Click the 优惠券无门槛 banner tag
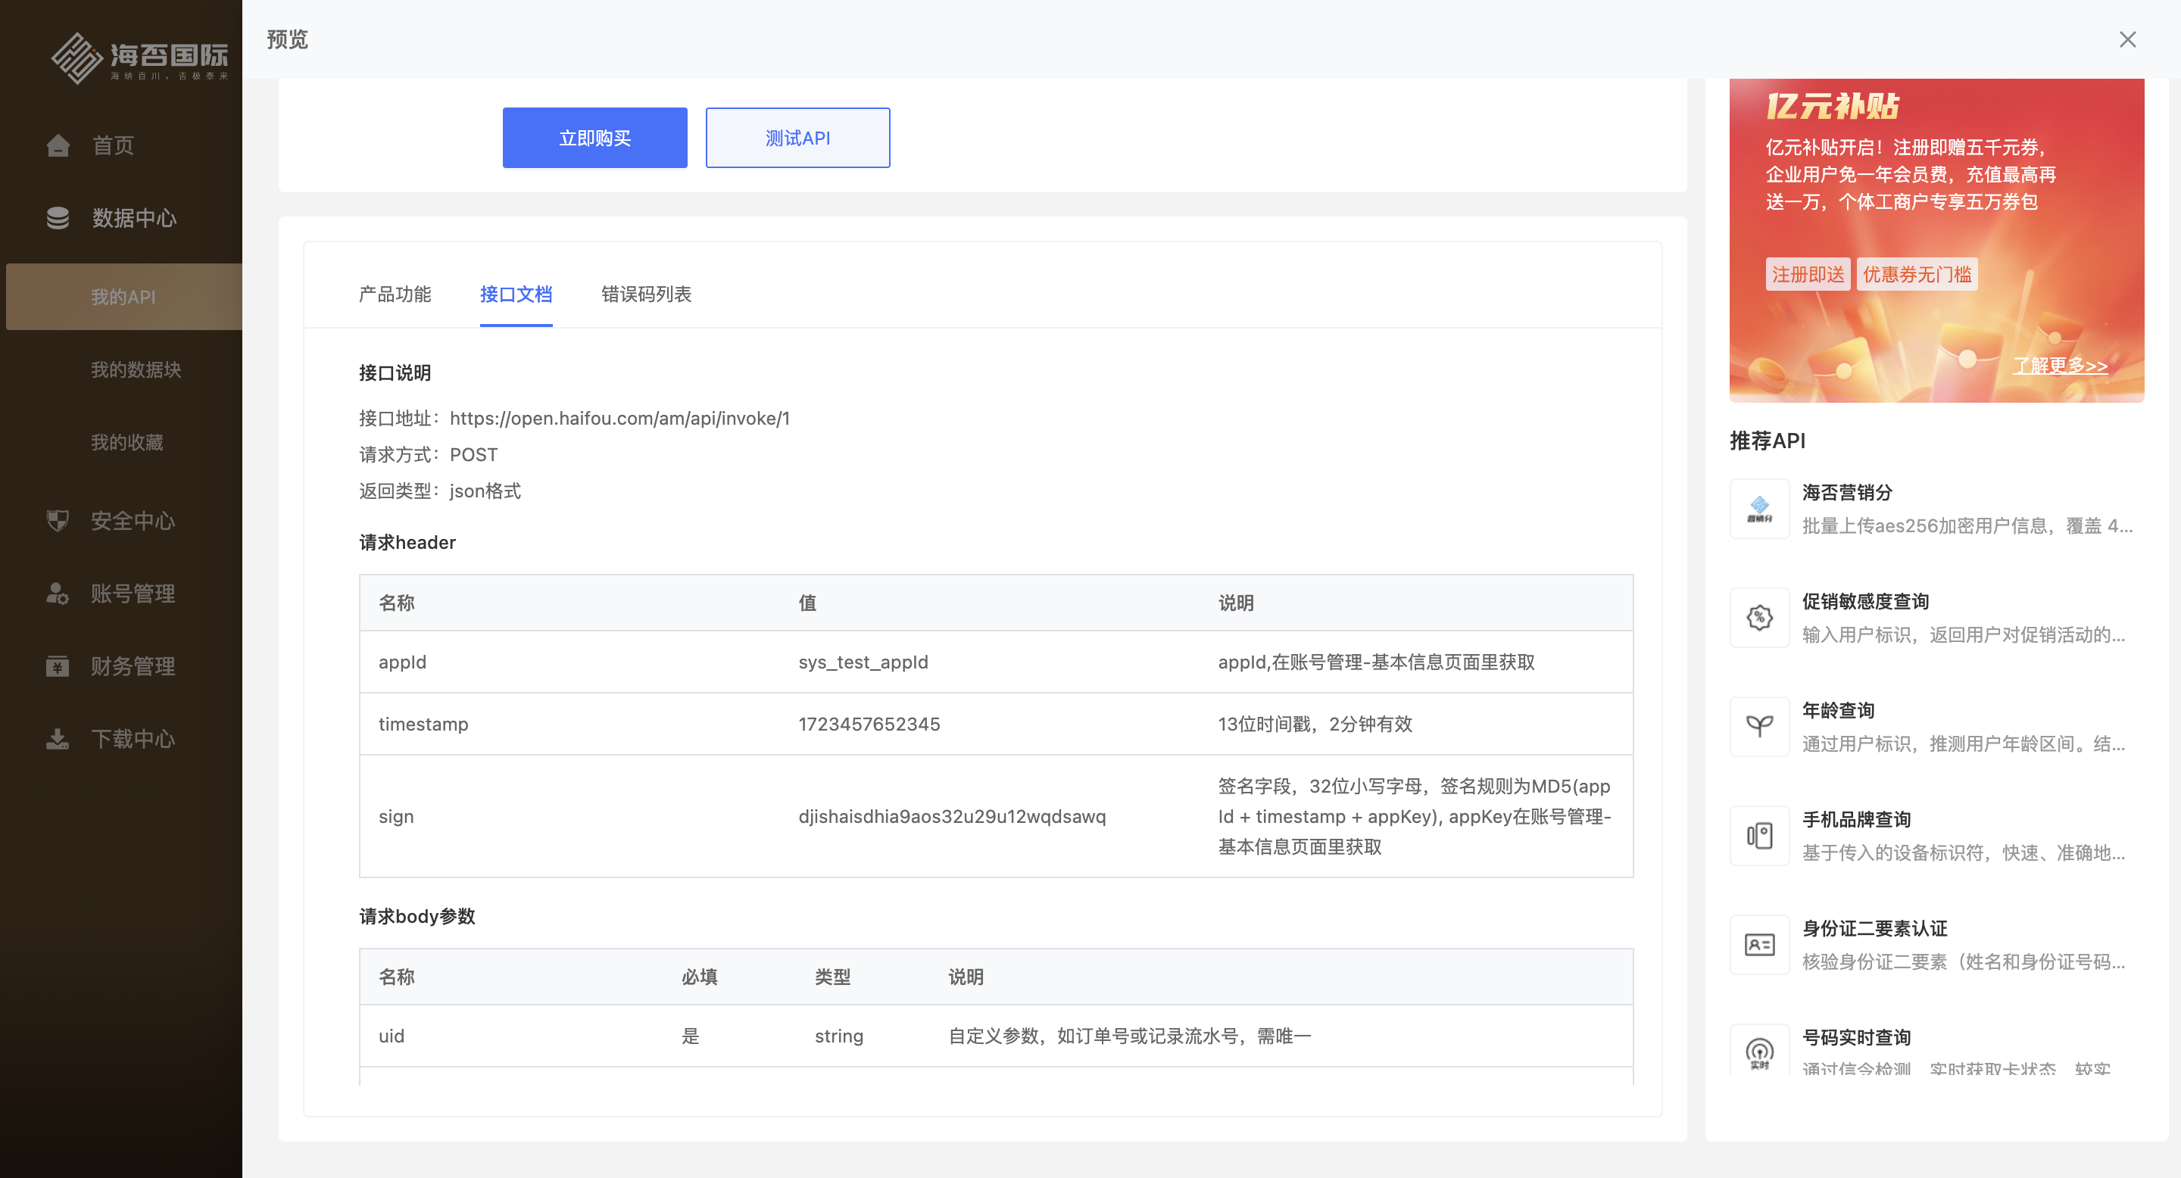Screen dimensions: 2181x1178 [1917, 274]
